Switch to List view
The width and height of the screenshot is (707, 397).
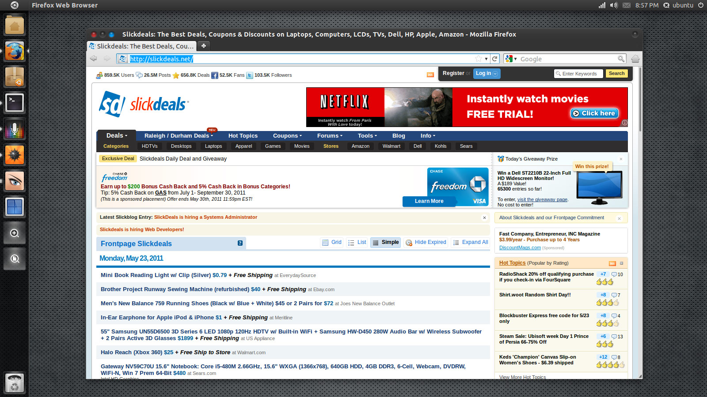point(357,242)
